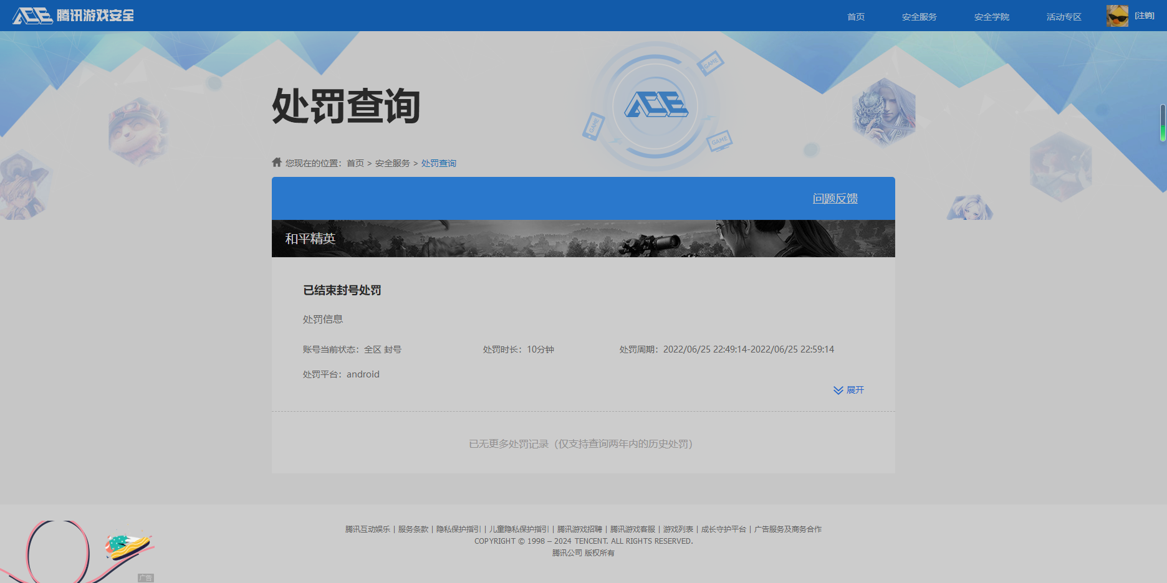Open 服务条款 footer link
The width and height of the screenshot is (1167, 583).
click(413, 529)
